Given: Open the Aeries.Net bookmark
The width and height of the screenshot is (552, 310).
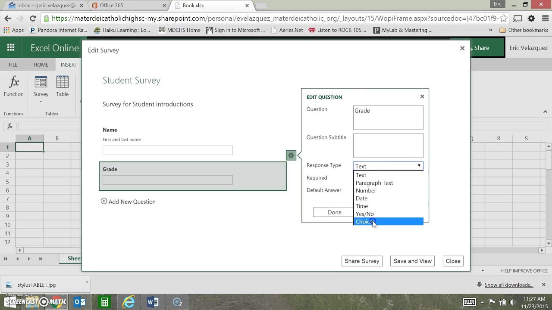Looking at the screenshot, I should [287, 30].
